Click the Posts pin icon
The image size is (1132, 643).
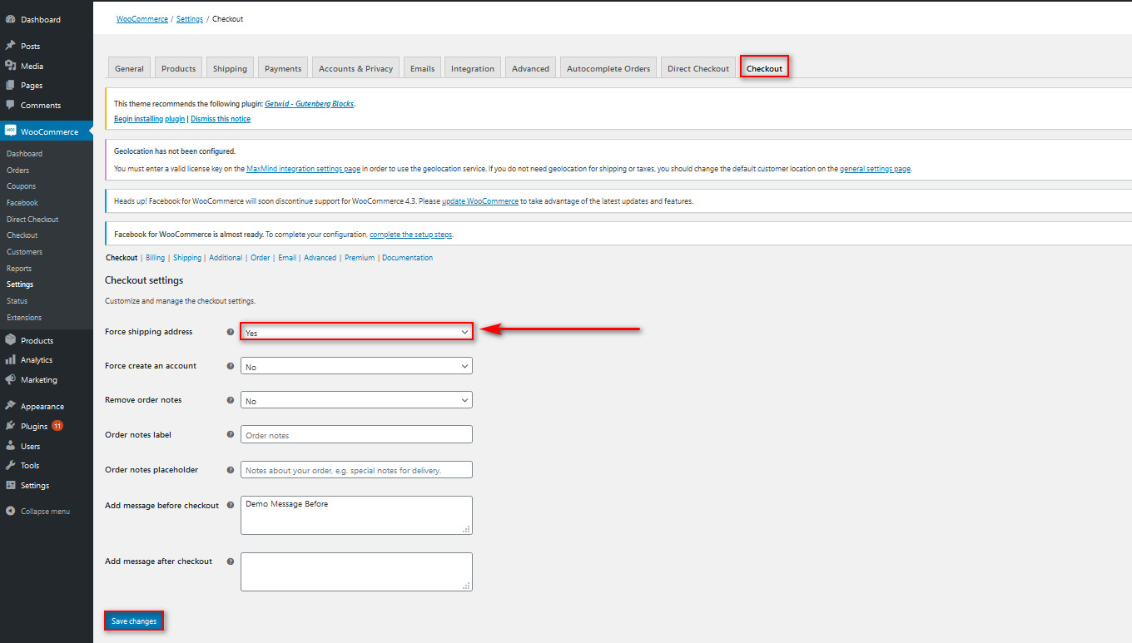click(x=10, y=46)
